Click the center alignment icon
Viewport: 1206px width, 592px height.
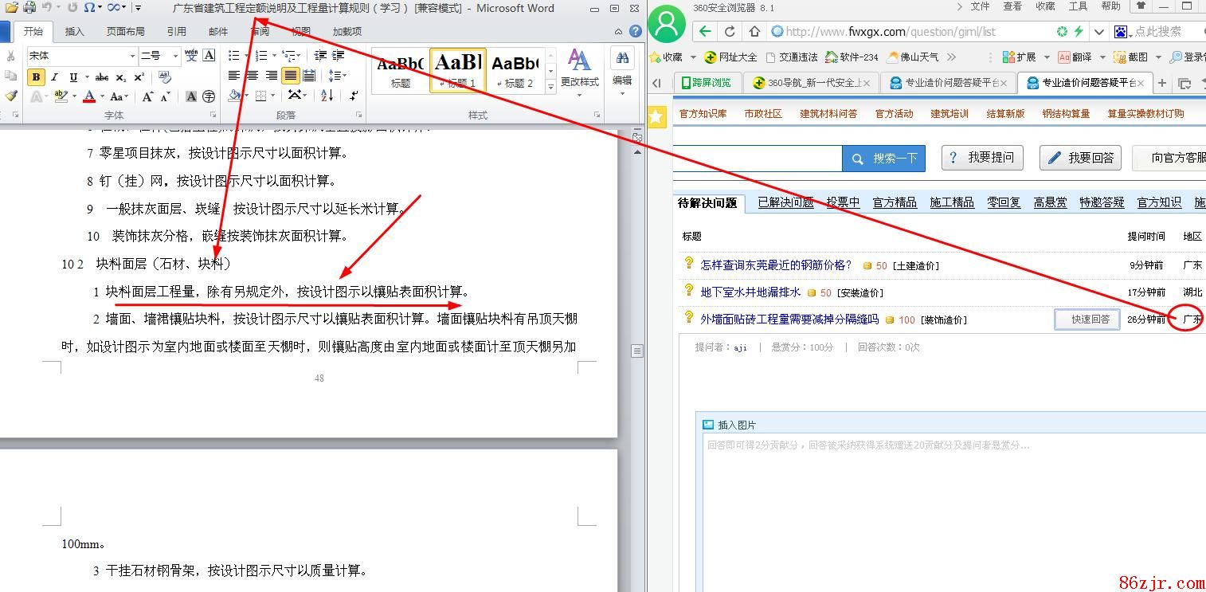pos(253,76)
